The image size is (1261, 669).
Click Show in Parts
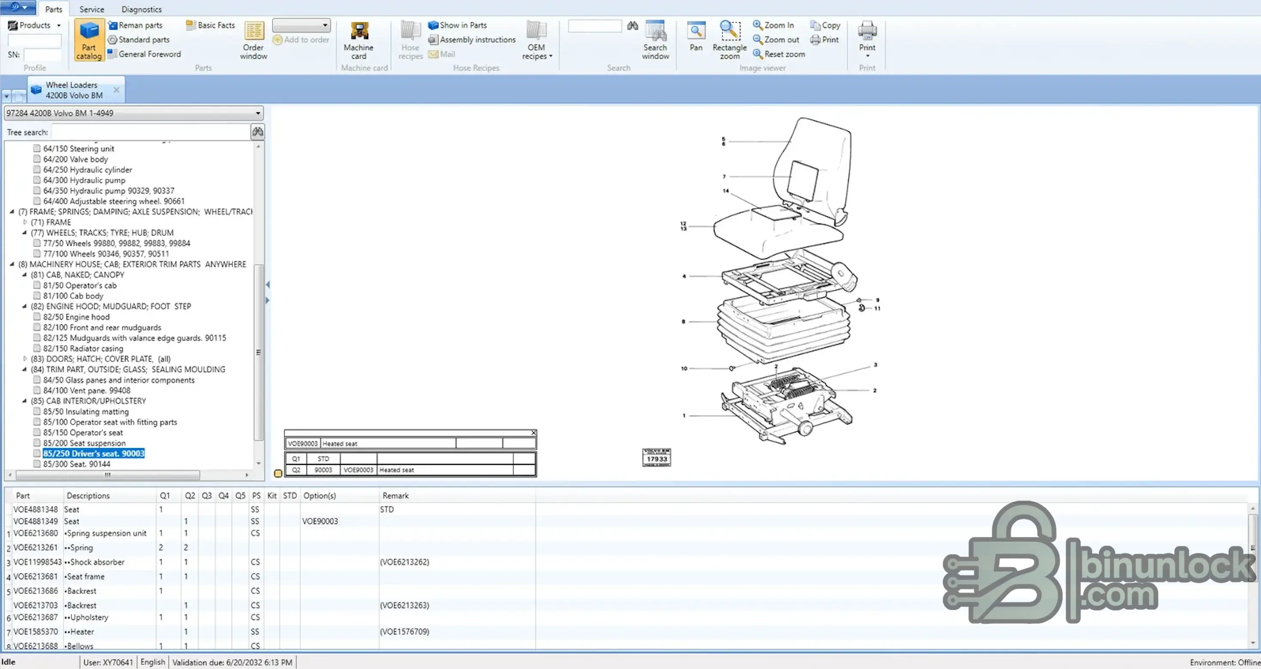(458, 25)
